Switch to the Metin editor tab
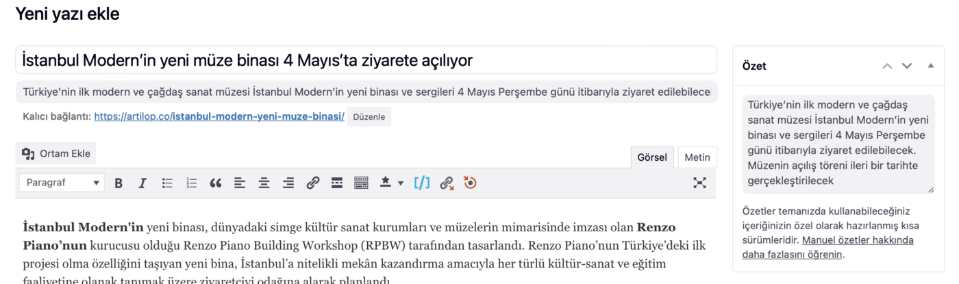This screenshot has width=959, height=284. point(697,157)
